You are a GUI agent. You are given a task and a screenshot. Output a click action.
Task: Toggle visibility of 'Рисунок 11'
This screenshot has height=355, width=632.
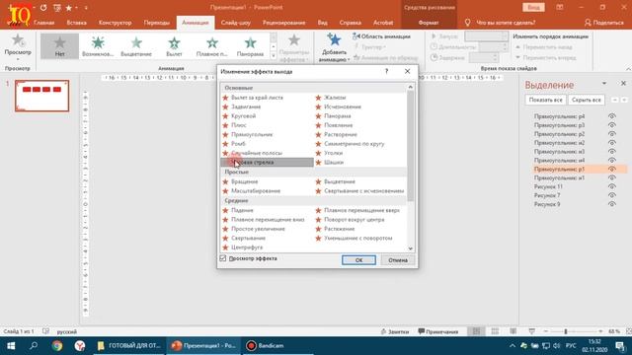click(612, 186)
